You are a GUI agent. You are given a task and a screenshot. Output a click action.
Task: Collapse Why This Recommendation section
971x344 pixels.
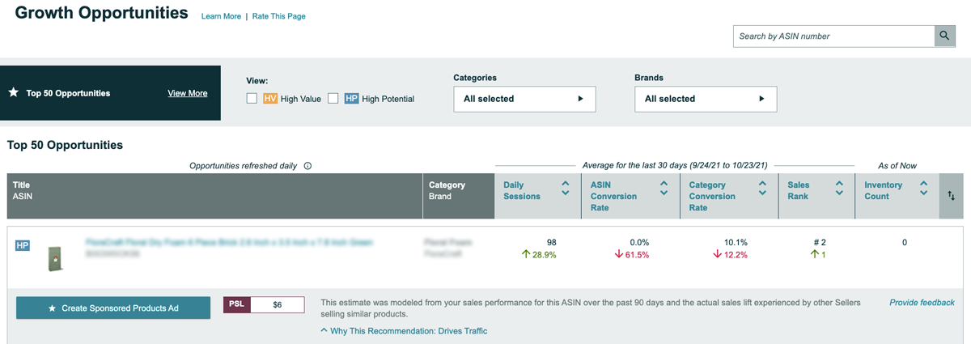pos(405,331)
